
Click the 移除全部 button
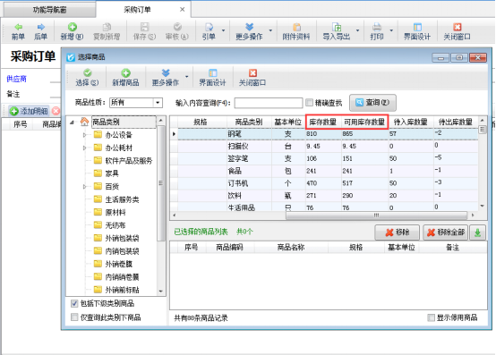(445, 232)
